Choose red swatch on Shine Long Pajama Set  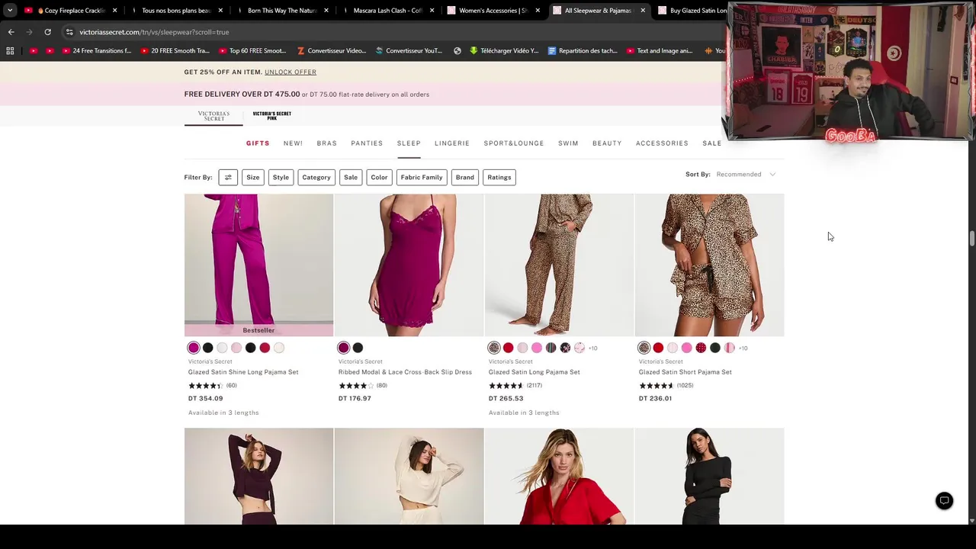(x=265, y=348)
